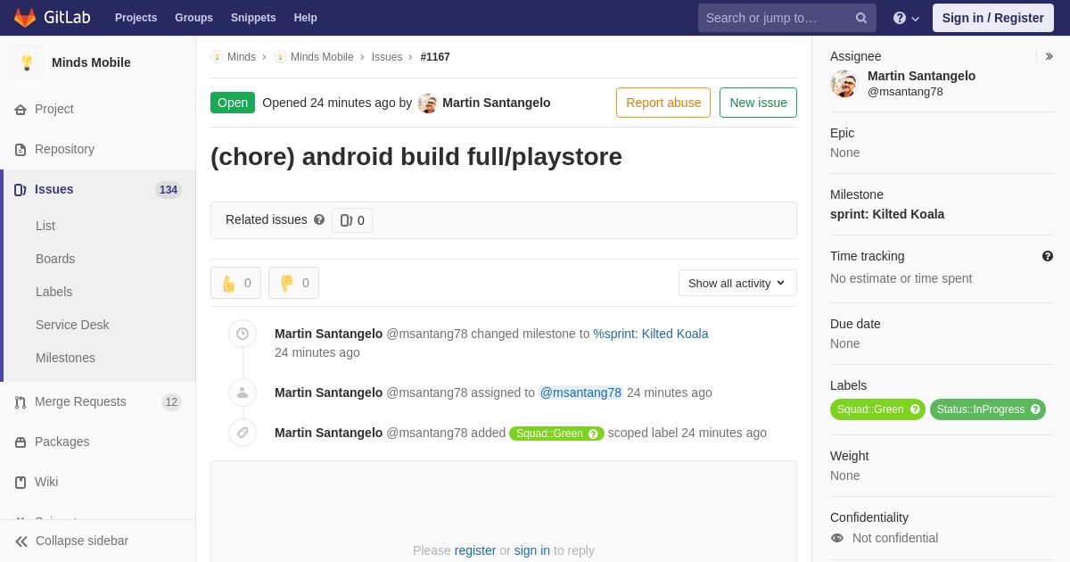Collapse sidebar at bottom left
This screenshot has height=562, width=1070.
click(x=71, y=541)
